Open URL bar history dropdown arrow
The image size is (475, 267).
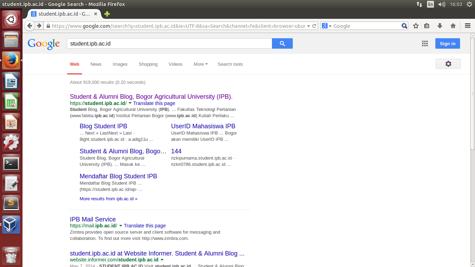308,26
